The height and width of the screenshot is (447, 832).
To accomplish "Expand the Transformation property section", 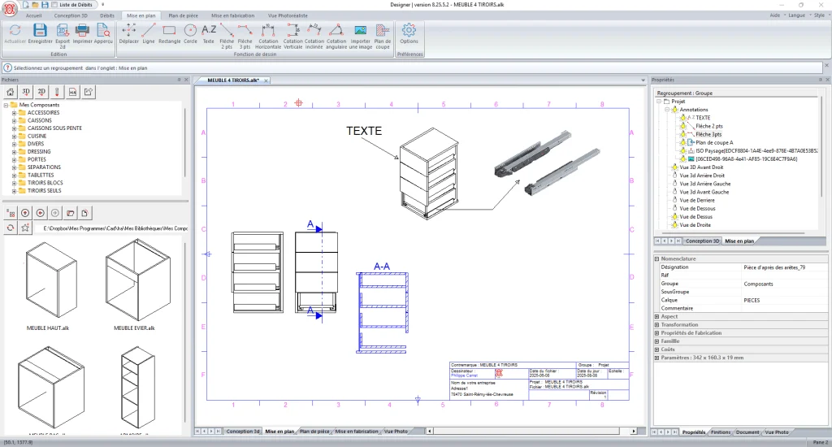I will tap(656, 324).
